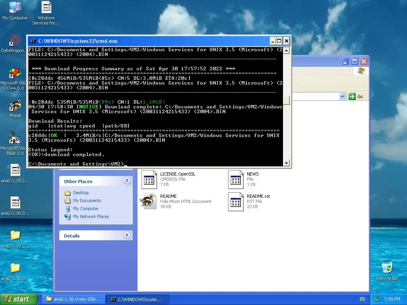Click the 5:58 PM clock
The width and height of the screenshot is (407, 305).
click(x=392, y=299)
